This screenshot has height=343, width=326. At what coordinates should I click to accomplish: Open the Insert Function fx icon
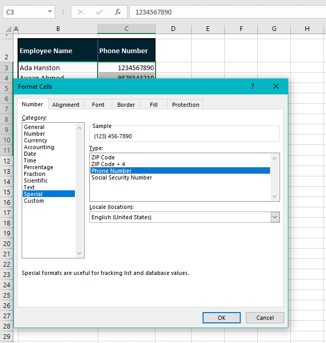pos(118,12)
